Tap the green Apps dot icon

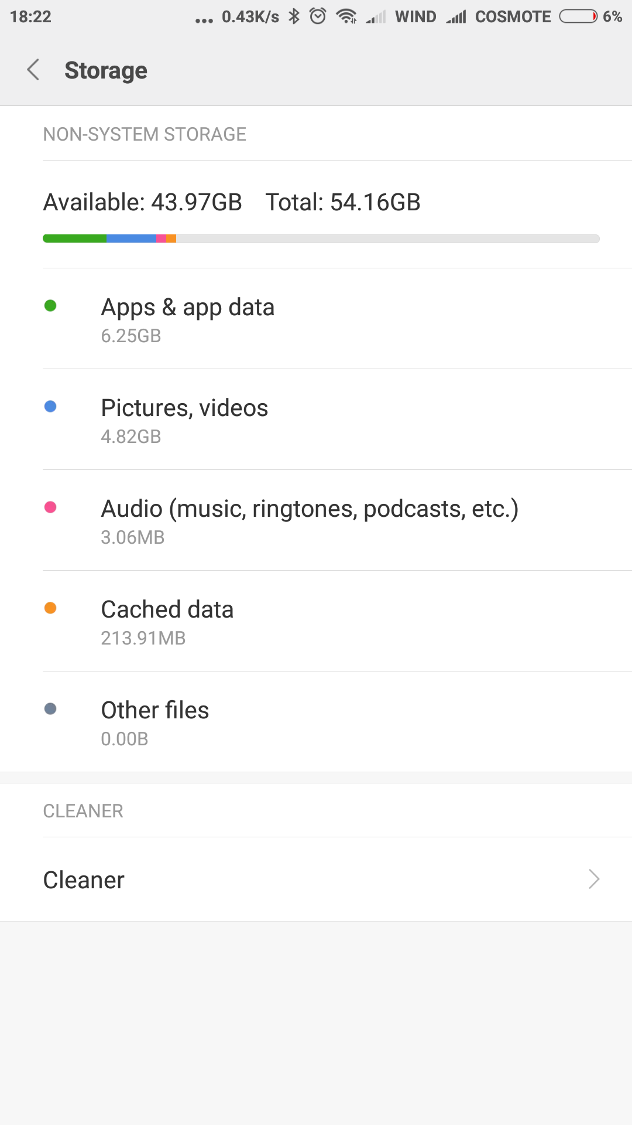click(x=50, y=305)
